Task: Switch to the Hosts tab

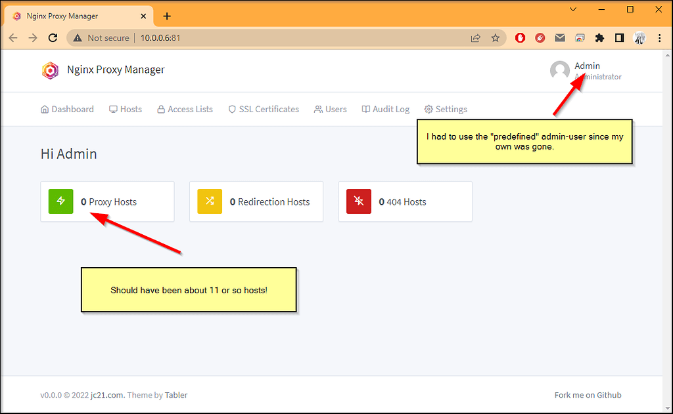Action: (x=126, y=109)
